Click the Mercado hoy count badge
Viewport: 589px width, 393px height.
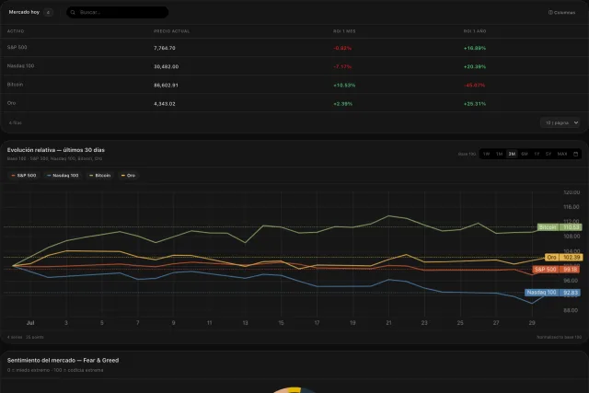pos(48,12)
